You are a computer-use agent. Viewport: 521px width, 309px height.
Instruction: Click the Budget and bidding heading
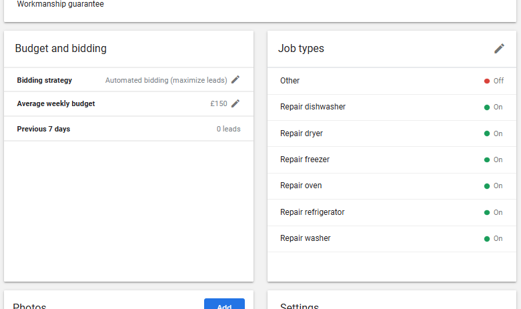(61, 49)
